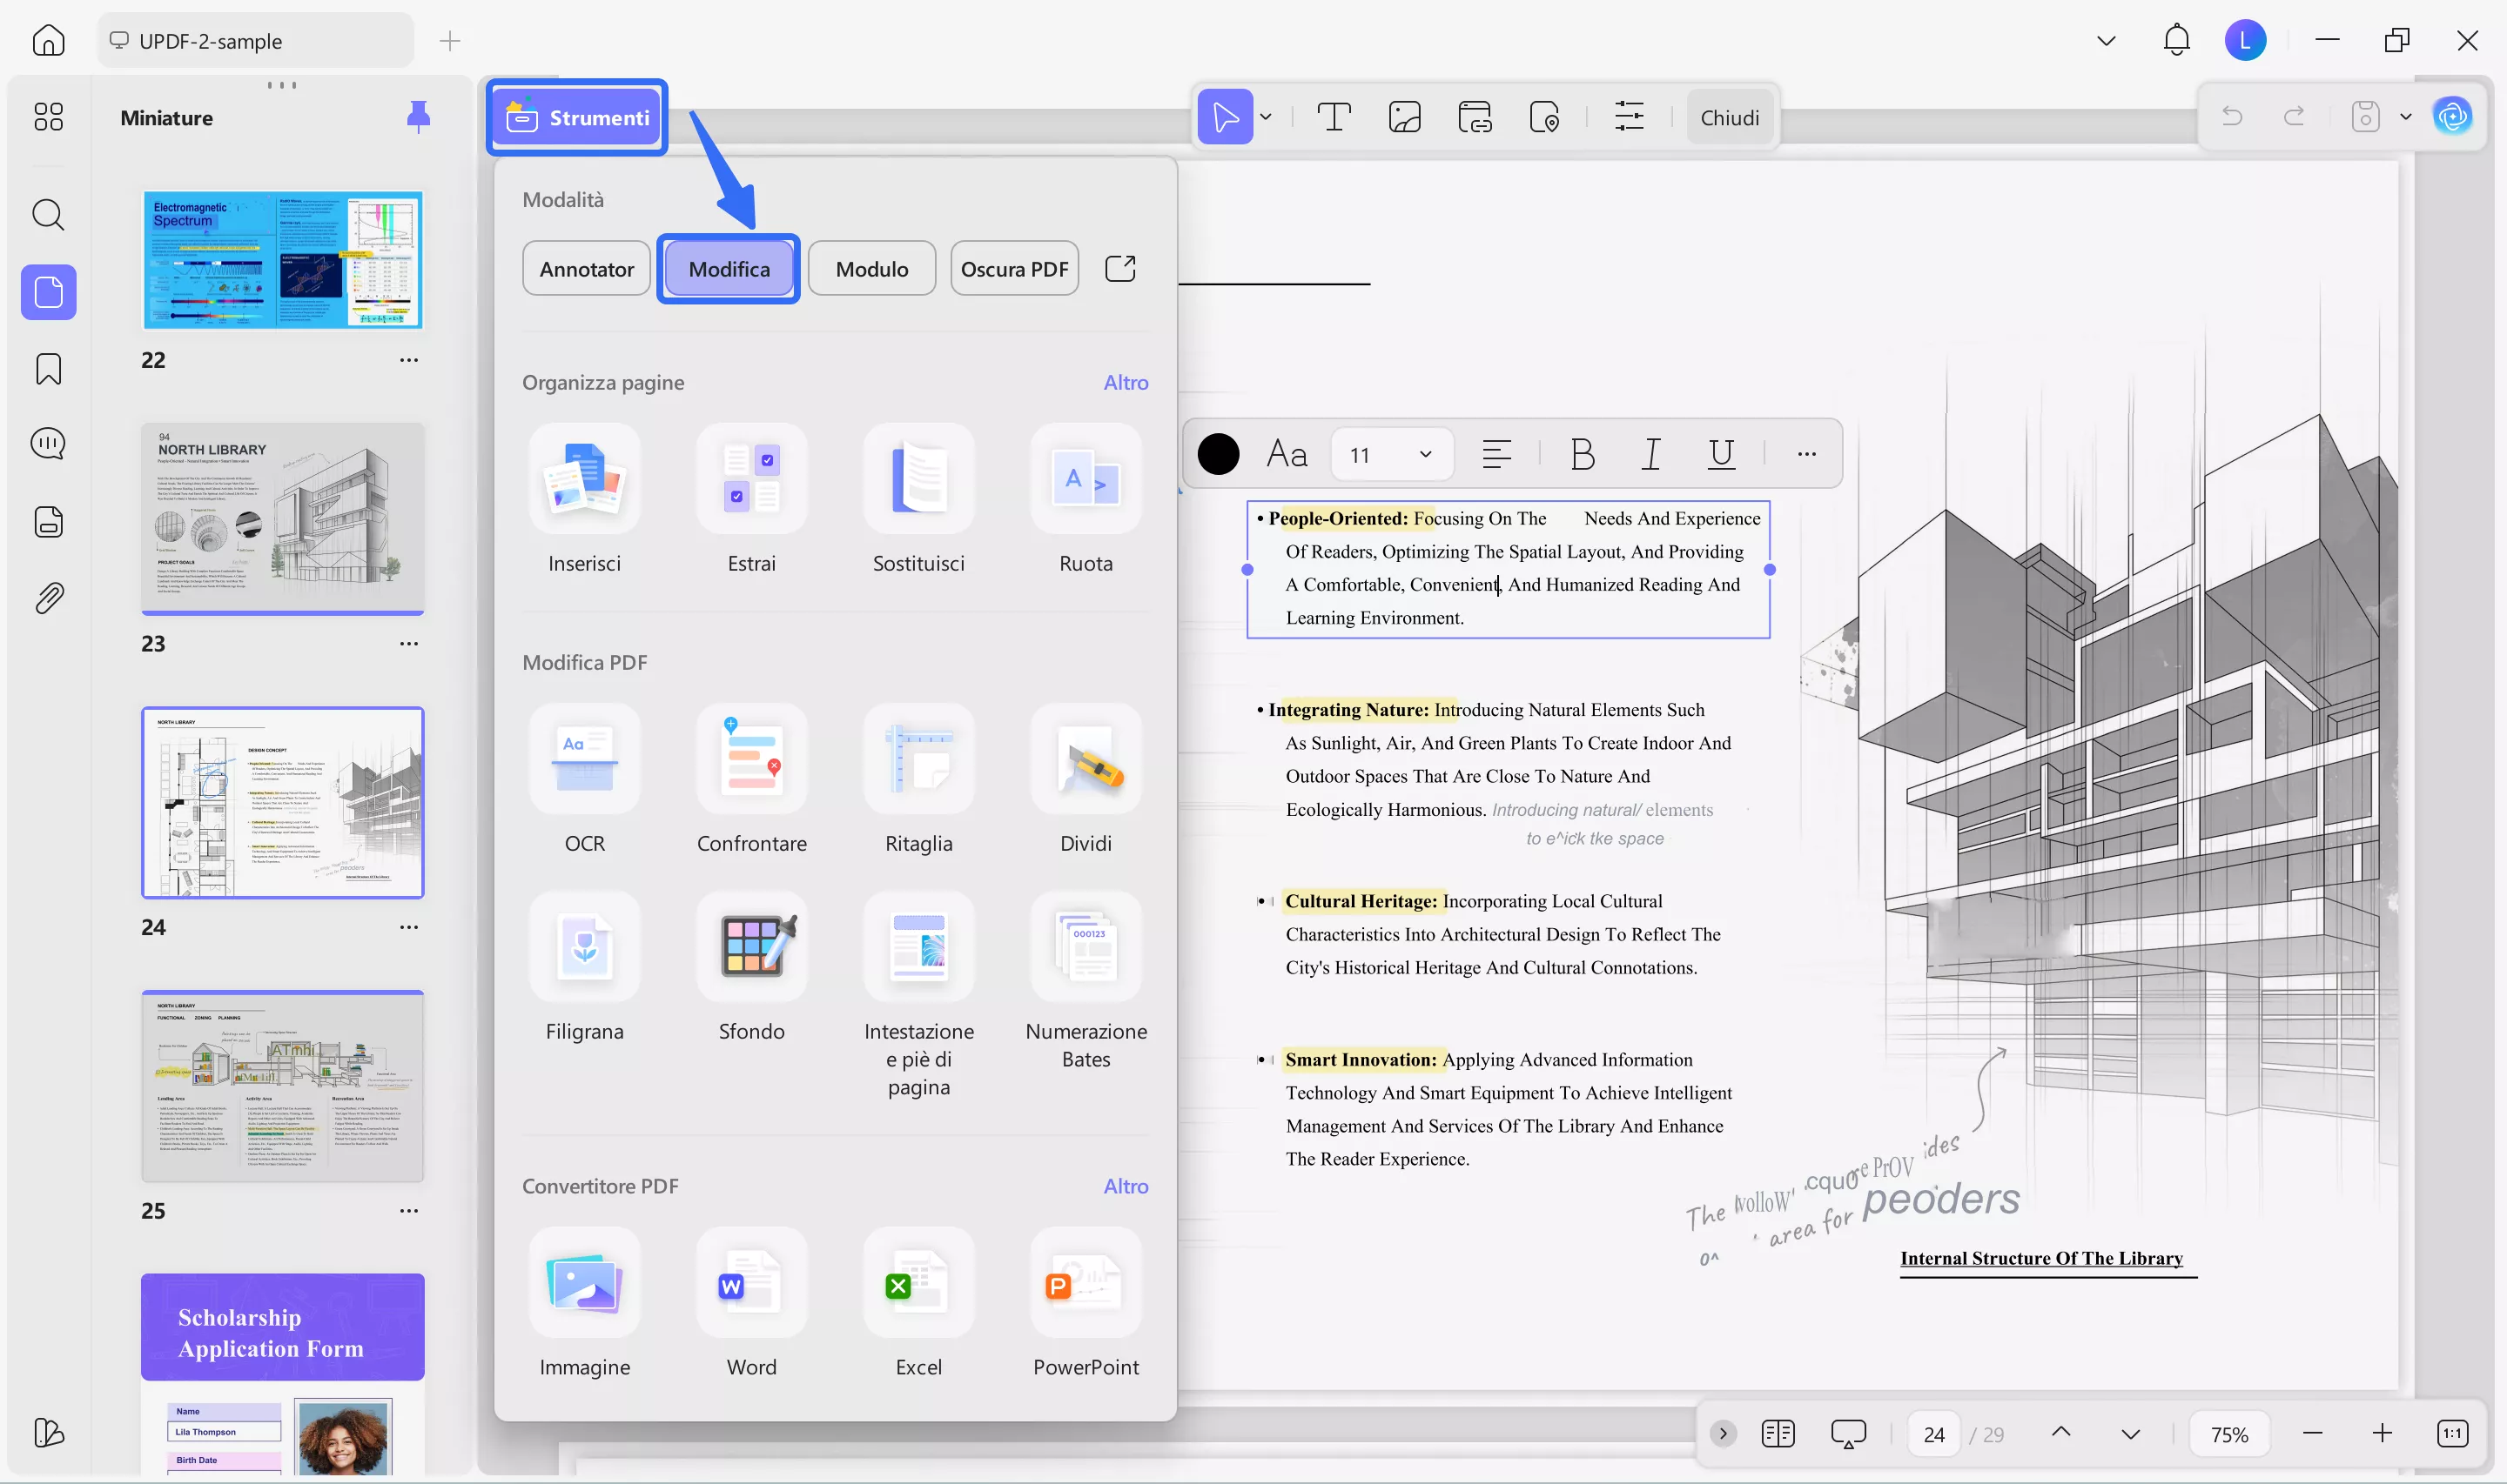
Task: Open the Search panel in the sidebar
Action: 47,215
